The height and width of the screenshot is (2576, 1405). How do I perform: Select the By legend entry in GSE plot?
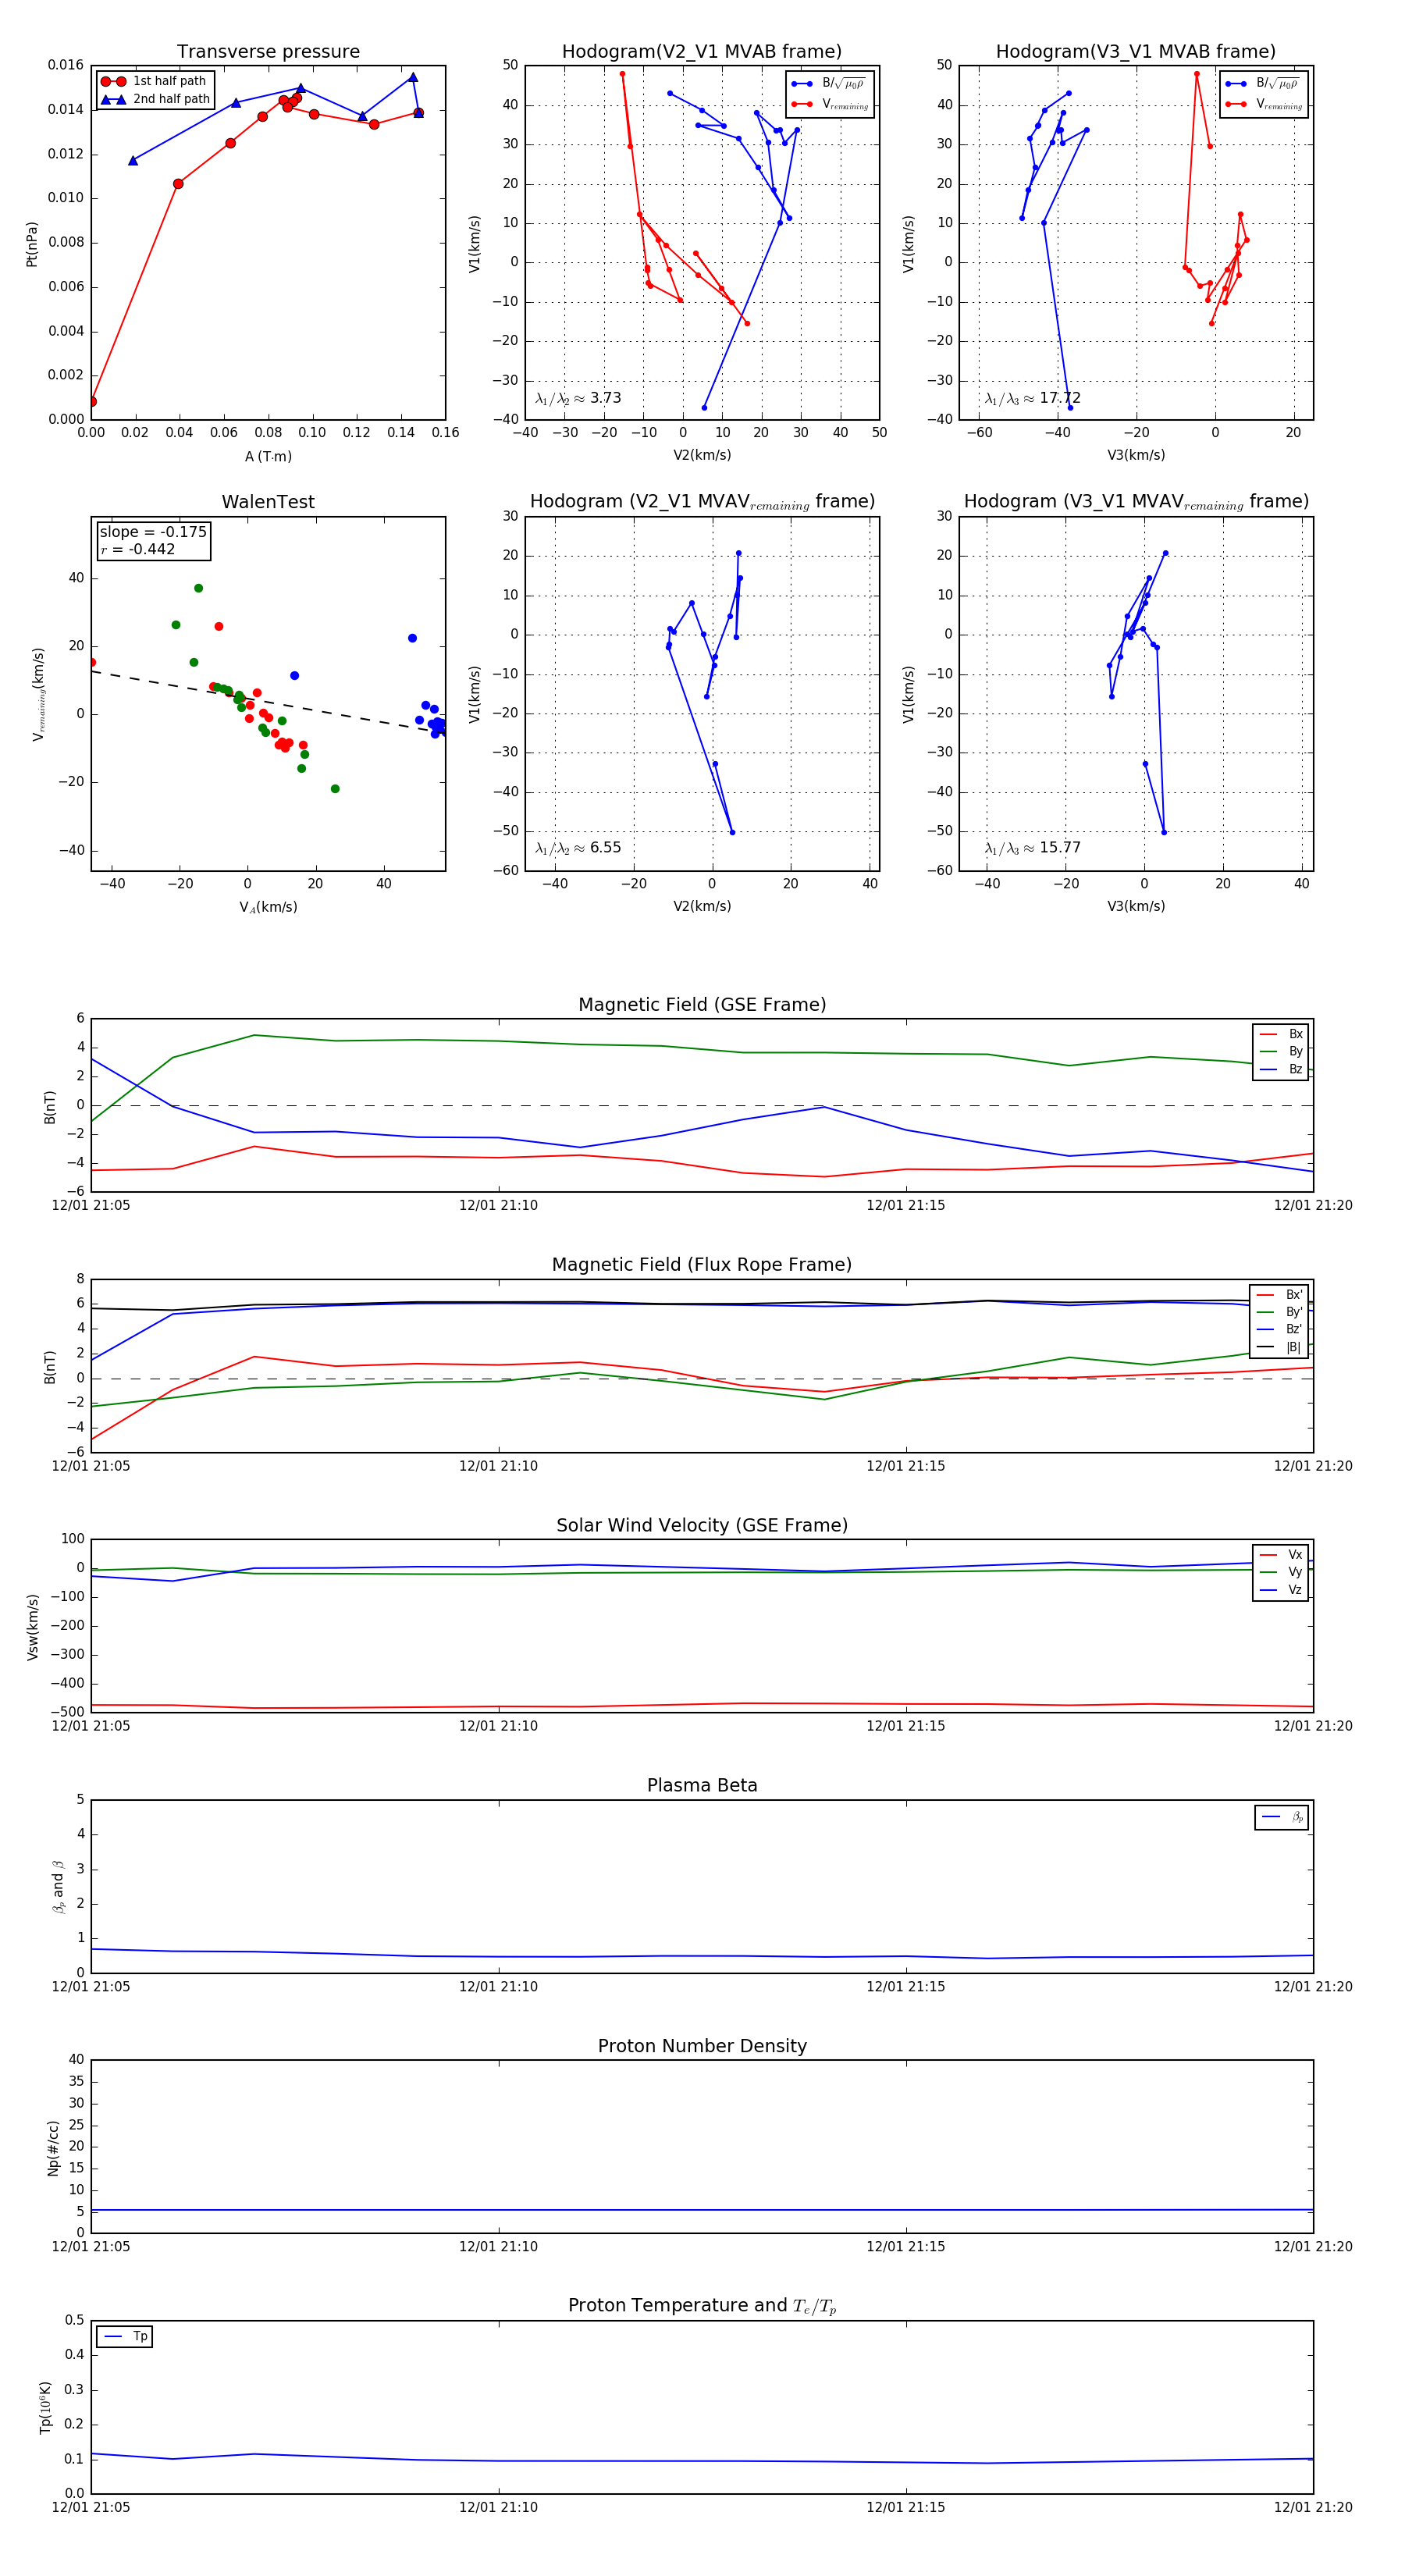click(1281, 1052)
